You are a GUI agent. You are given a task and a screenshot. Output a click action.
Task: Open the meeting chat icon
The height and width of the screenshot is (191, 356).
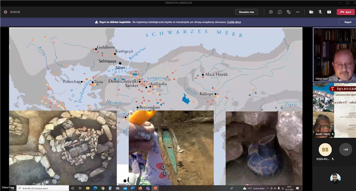[280, 12]
